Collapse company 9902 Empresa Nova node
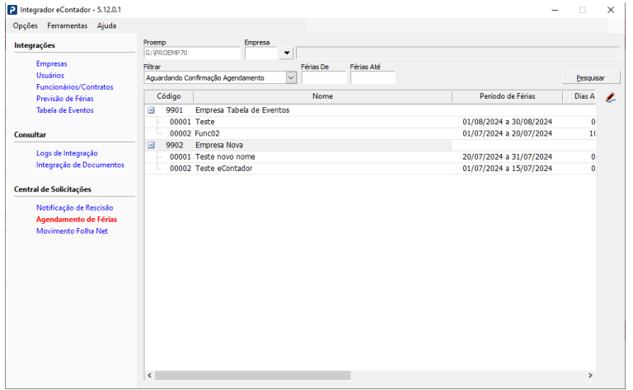The image size is (633, 390). pos(151,145)
